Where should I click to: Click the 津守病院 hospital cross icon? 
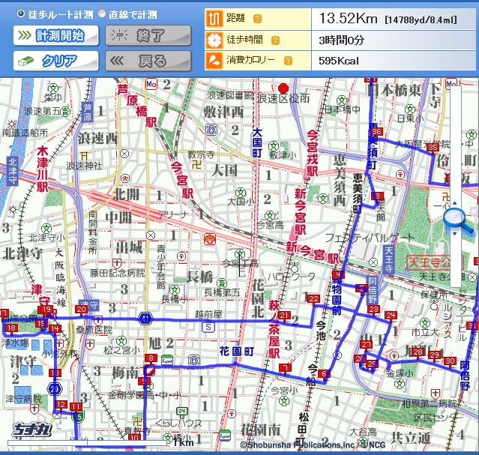click(x=34, y=409)
